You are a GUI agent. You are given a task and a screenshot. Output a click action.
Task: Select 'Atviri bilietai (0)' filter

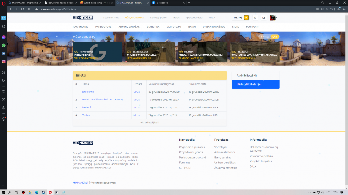pos(256,75)
